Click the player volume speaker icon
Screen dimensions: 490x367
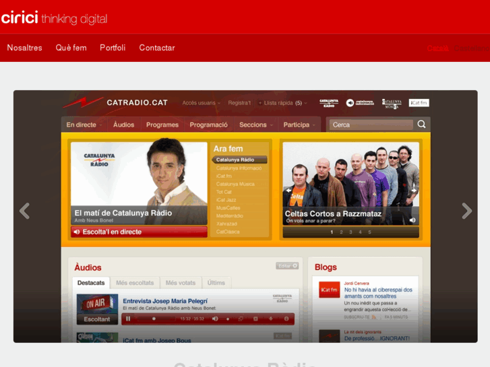click(x=215, y=319)
